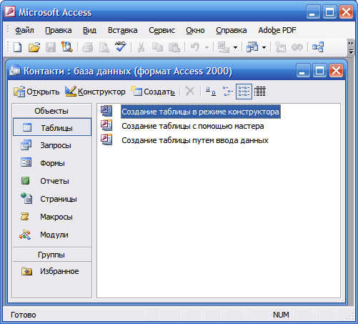358x324 pixels.
Task: Click the Office Links toolbar icon
Action: (224, 47)
